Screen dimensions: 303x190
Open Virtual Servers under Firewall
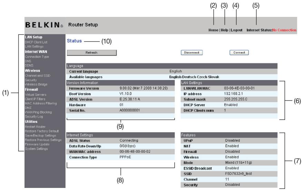36,94
